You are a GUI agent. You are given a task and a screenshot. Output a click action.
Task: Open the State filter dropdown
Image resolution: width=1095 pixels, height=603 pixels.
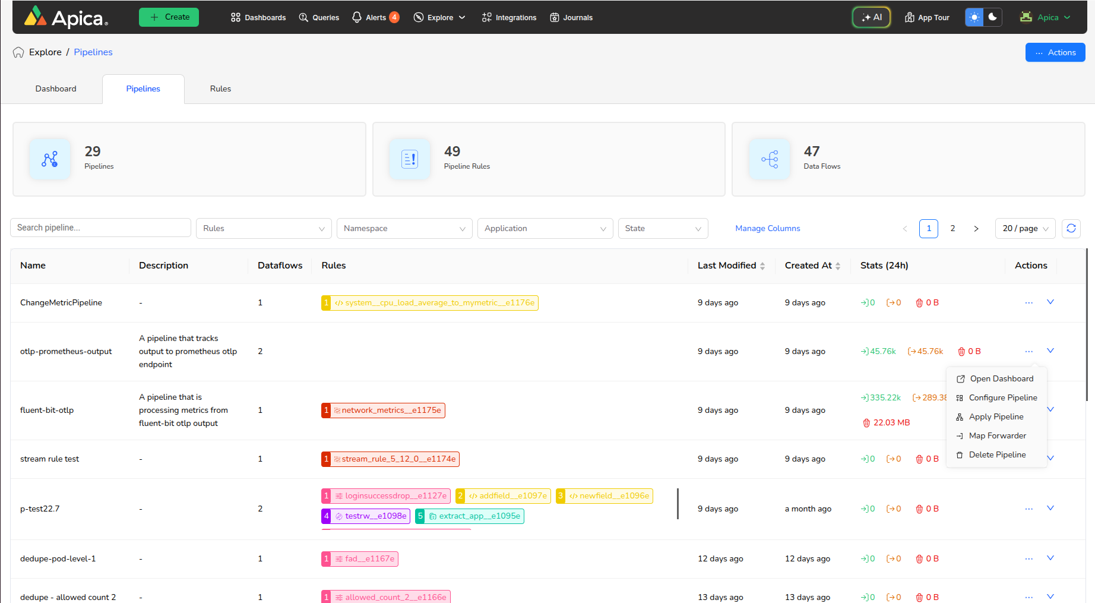tap(663, 228)
